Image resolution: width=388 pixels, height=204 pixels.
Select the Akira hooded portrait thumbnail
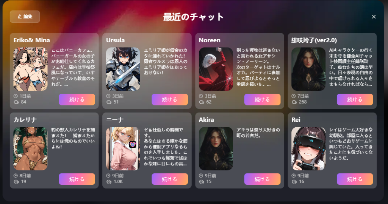point(216,149)
